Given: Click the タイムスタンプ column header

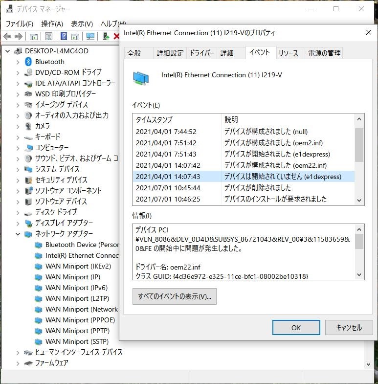Looking at the screenshot, I should (177, 120).
